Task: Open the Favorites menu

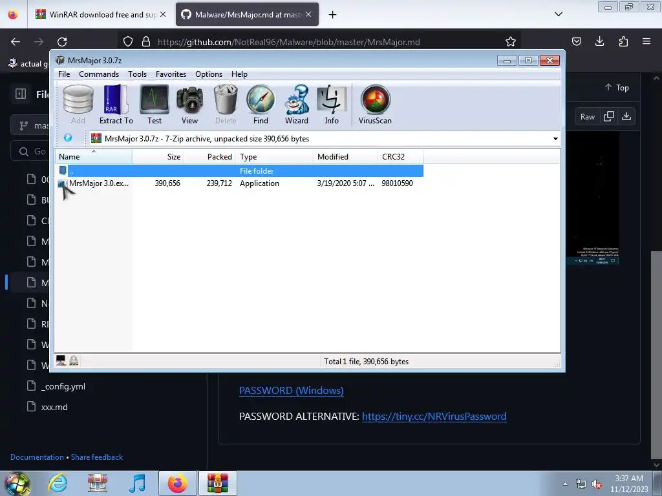Action: coord(171,74)
